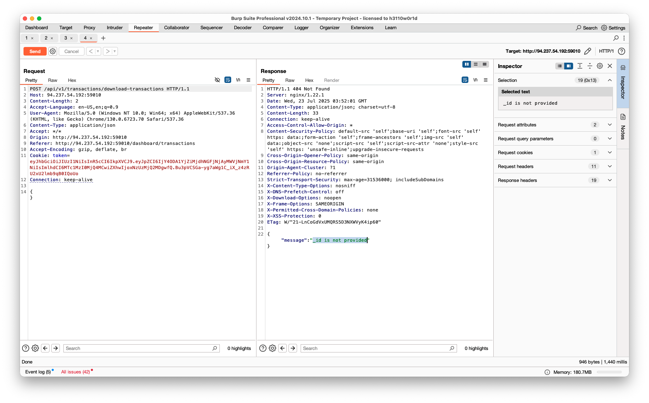Expand all Inspector sections icon

click(x=580, y=66)
